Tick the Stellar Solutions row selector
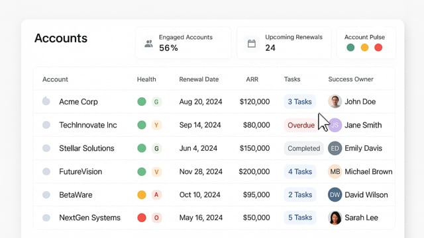The image size is (424, 238). point(46,148)
